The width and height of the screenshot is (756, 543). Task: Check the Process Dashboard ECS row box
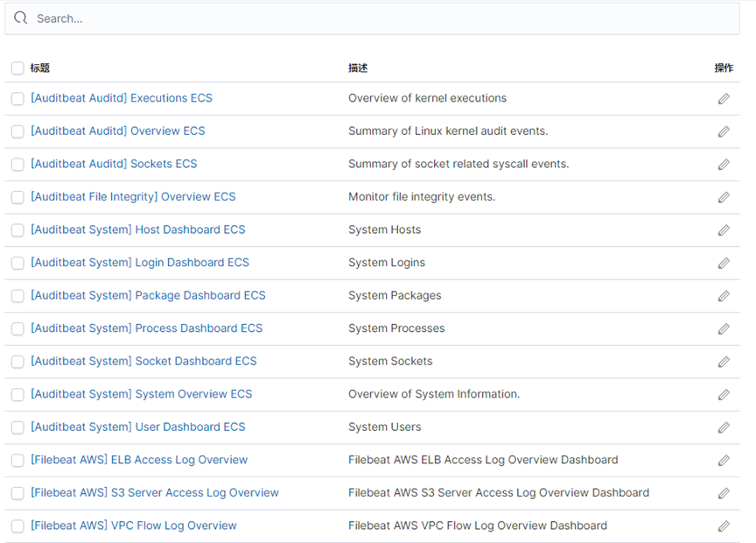pos(17,328)
